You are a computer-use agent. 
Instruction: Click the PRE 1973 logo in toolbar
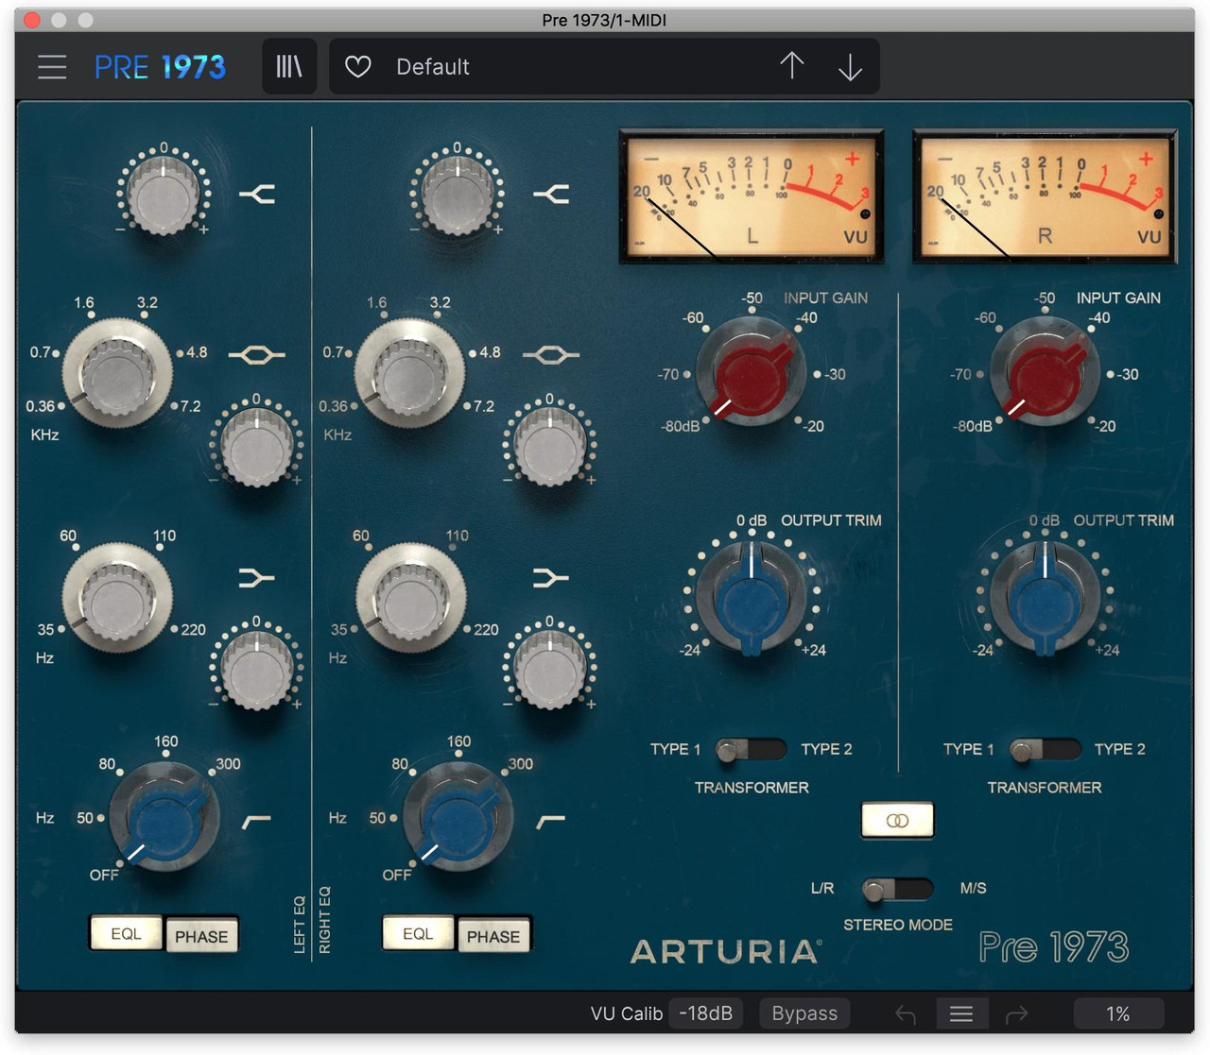tap(160, 67)
